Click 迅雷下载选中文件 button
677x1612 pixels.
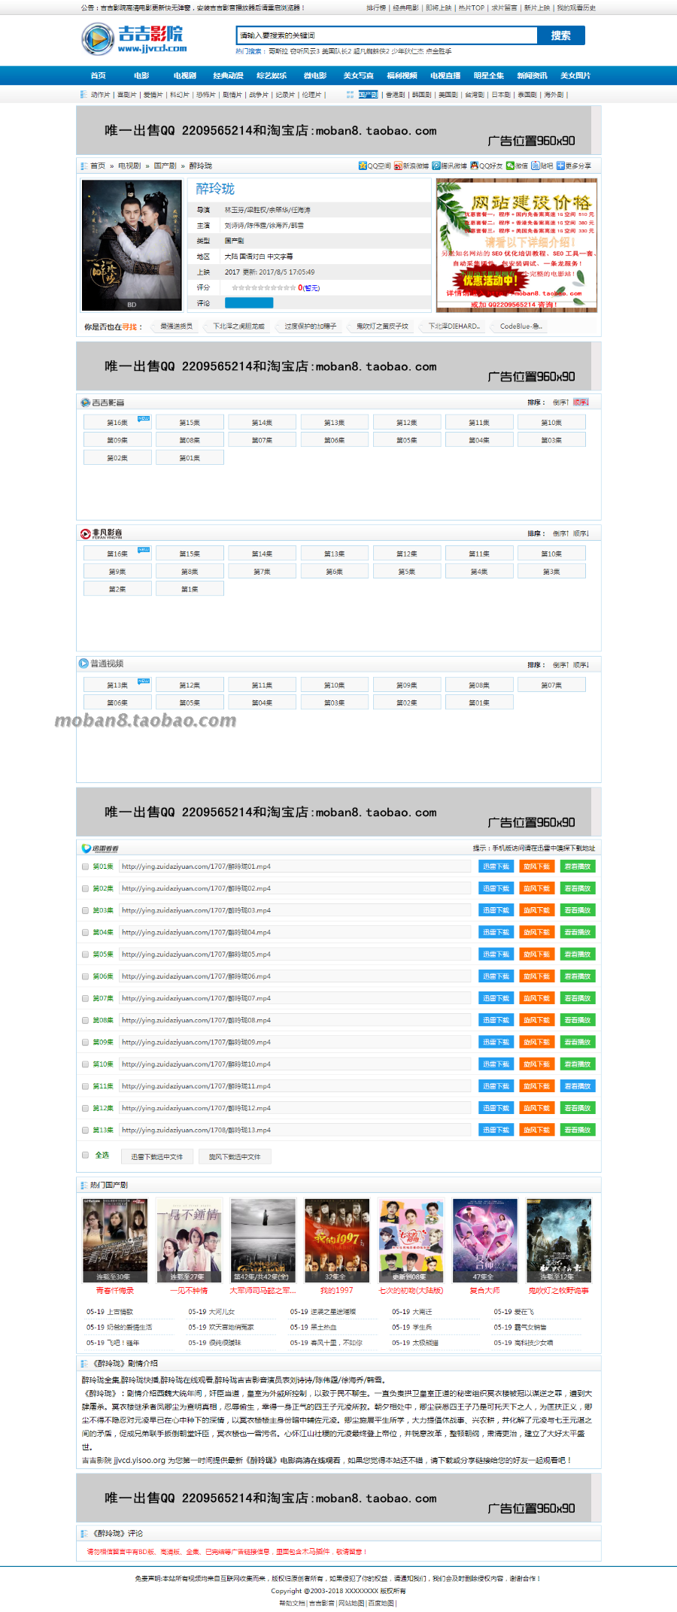coord(157,1157)
